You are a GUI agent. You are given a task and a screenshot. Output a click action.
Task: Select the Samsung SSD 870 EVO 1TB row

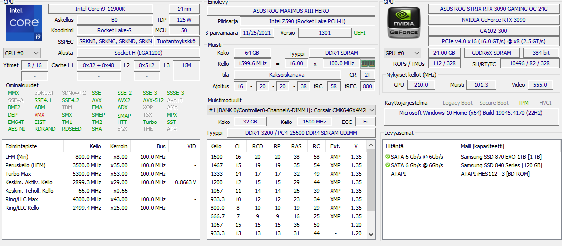(471, 157)
